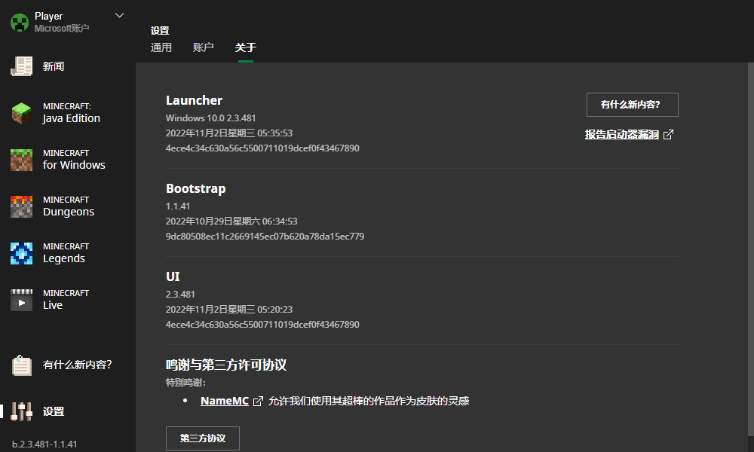The width and height of the screenshot is (754, 452).
Task: Open the 新闻 news label
Action: 54,66
